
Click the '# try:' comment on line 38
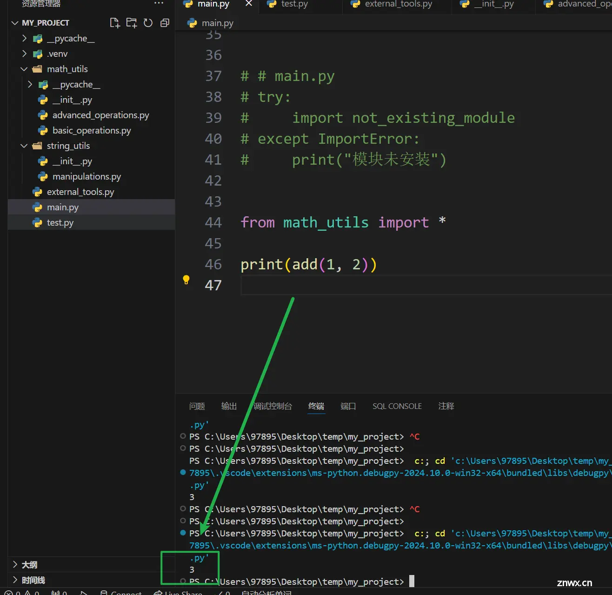tap(266, 97)
